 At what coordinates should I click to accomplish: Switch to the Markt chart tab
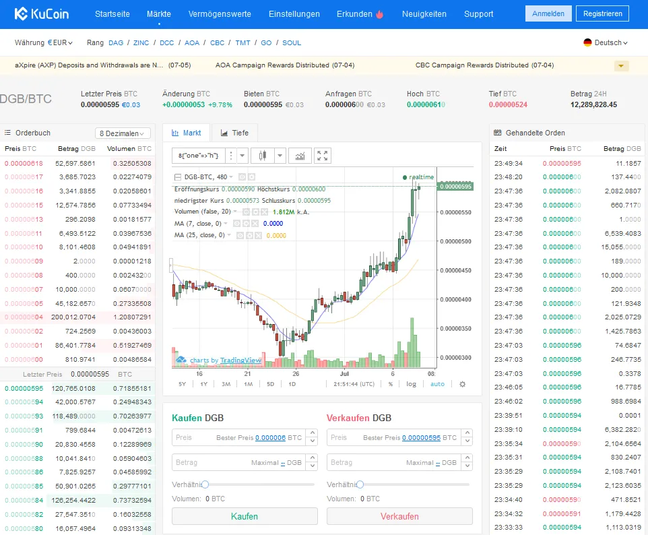pos(187,133)
